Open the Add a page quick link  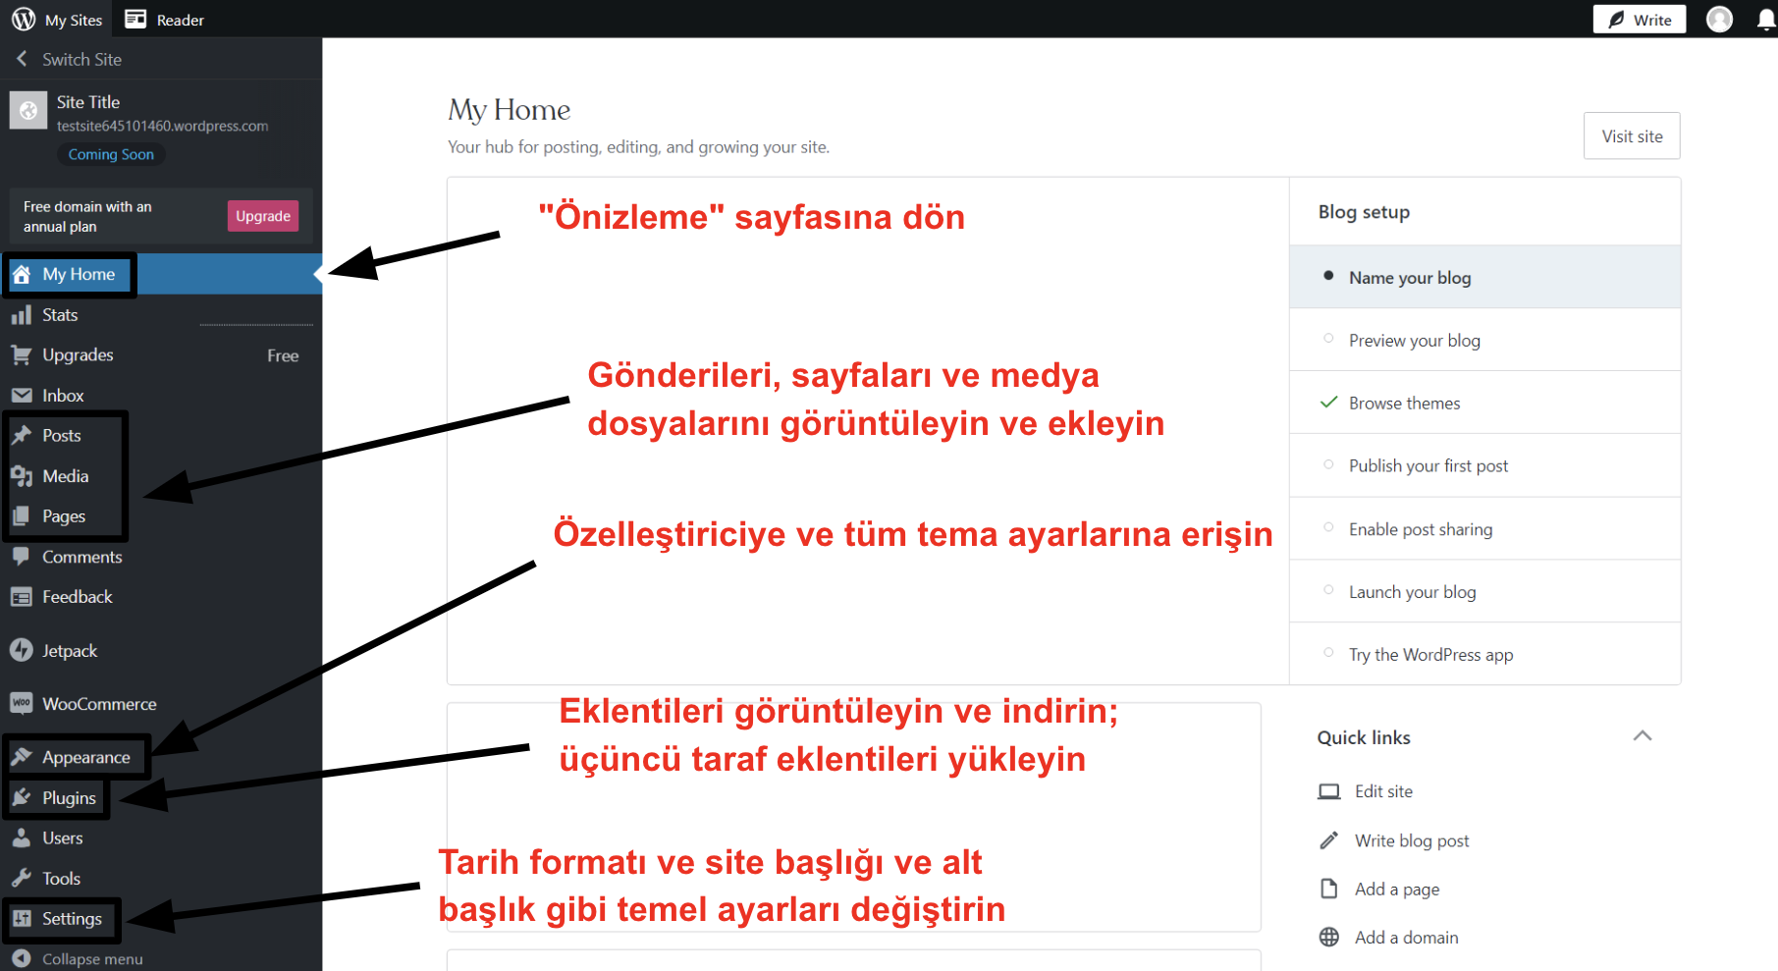(x=1397, y=889)
